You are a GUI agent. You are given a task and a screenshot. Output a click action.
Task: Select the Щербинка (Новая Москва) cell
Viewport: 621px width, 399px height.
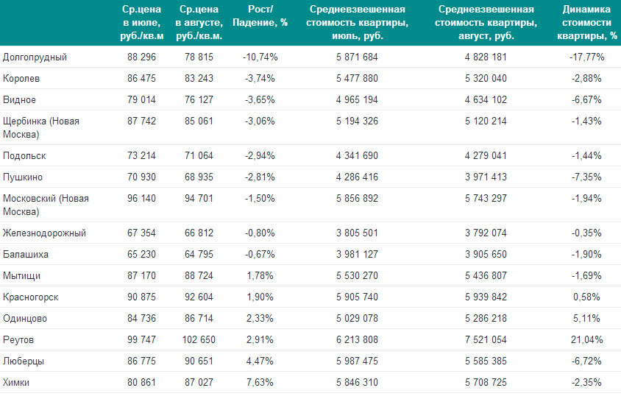[41, 127]
